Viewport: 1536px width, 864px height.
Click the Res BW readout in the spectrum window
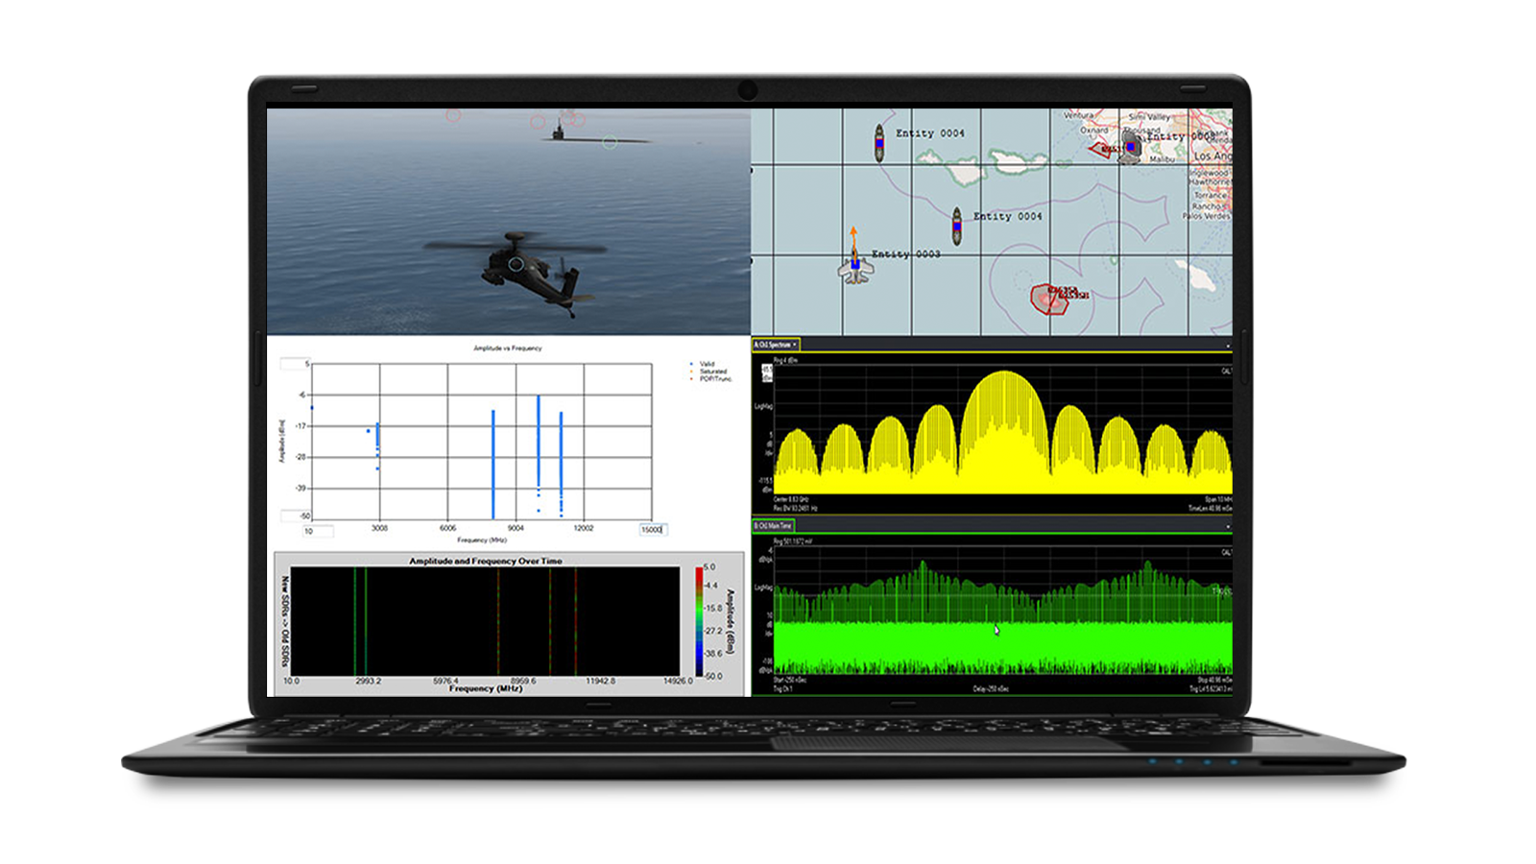[795, 508]
